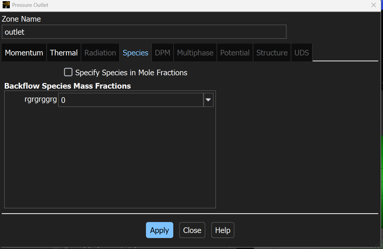Click the Fluent logo icon in title bar

point(6,5)
